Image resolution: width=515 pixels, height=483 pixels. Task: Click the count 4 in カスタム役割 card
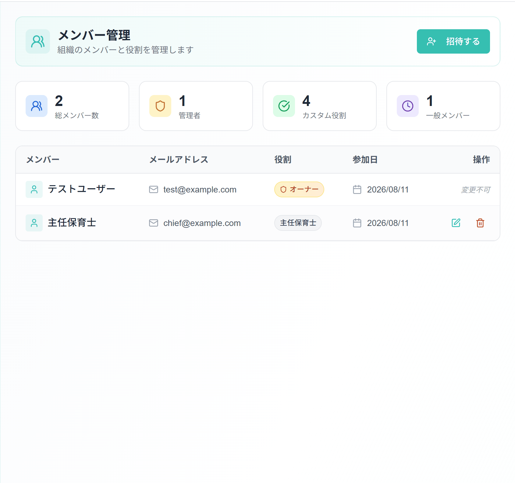(x=306, y=101)
